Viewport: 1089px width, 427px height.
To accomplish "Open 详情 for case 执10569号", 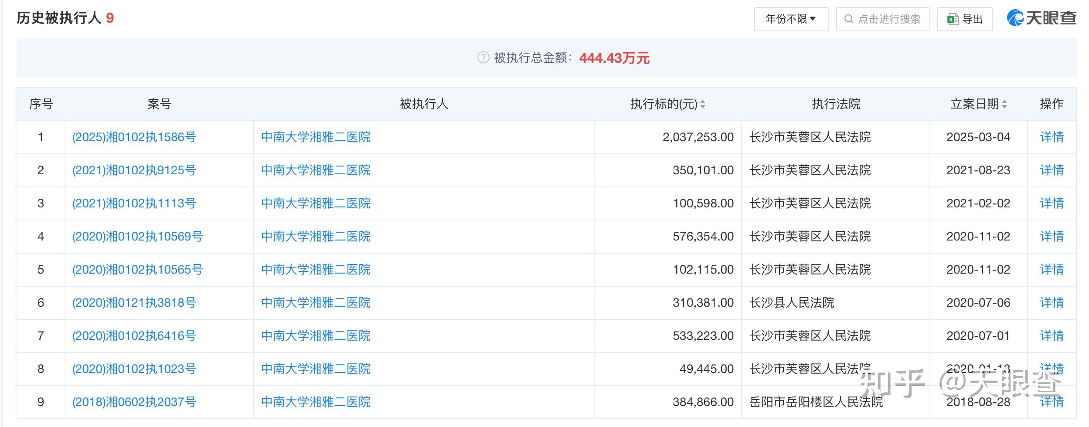I will point(1052,237).
